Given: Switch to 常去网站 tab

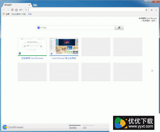Looking at the screenshot, I should 73,128.
